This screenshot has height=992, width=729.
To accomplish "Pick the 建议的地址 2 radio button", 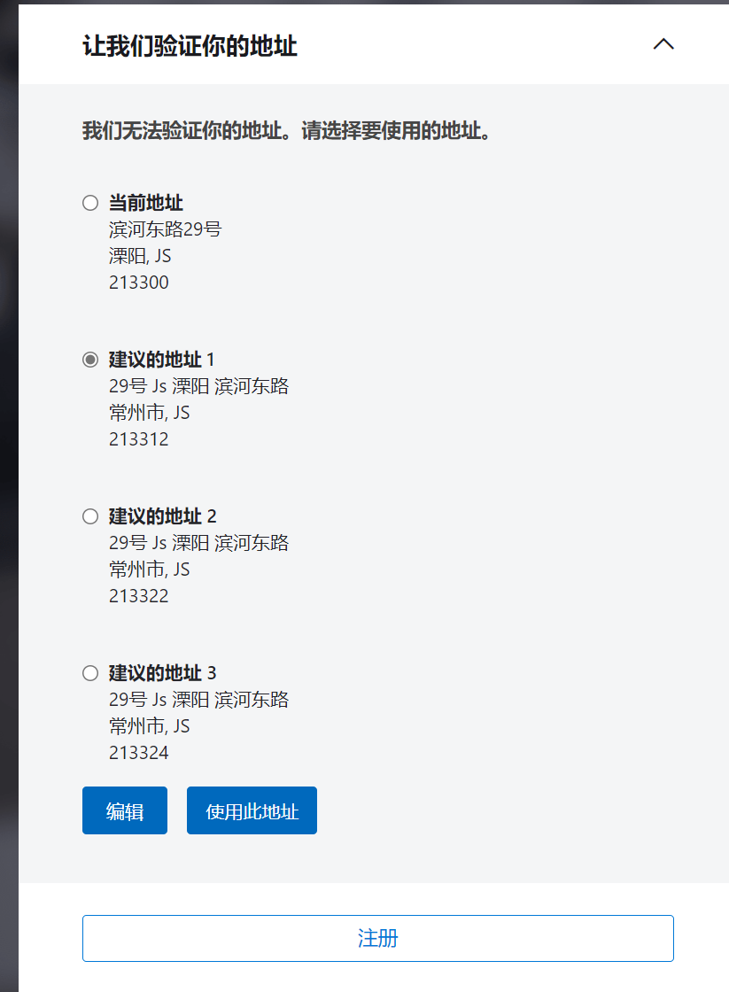I will 90,516.
